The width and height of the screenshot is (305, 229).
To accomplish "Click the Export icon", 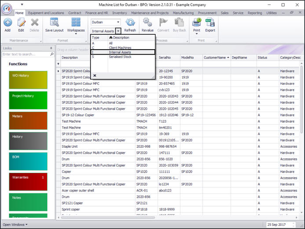I will (210, 23).
